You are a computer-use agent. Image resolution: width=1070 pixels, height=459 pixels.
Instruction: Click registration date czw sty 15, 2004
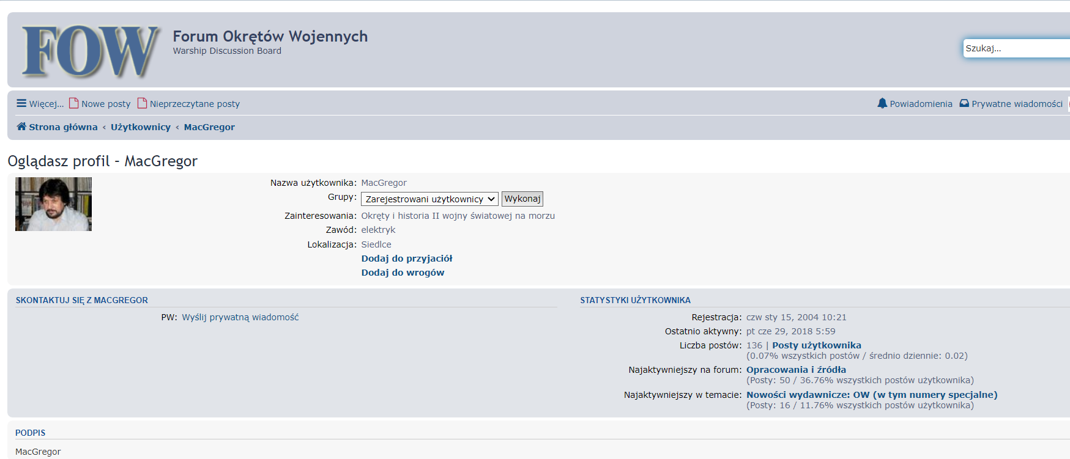pos(797,317)
